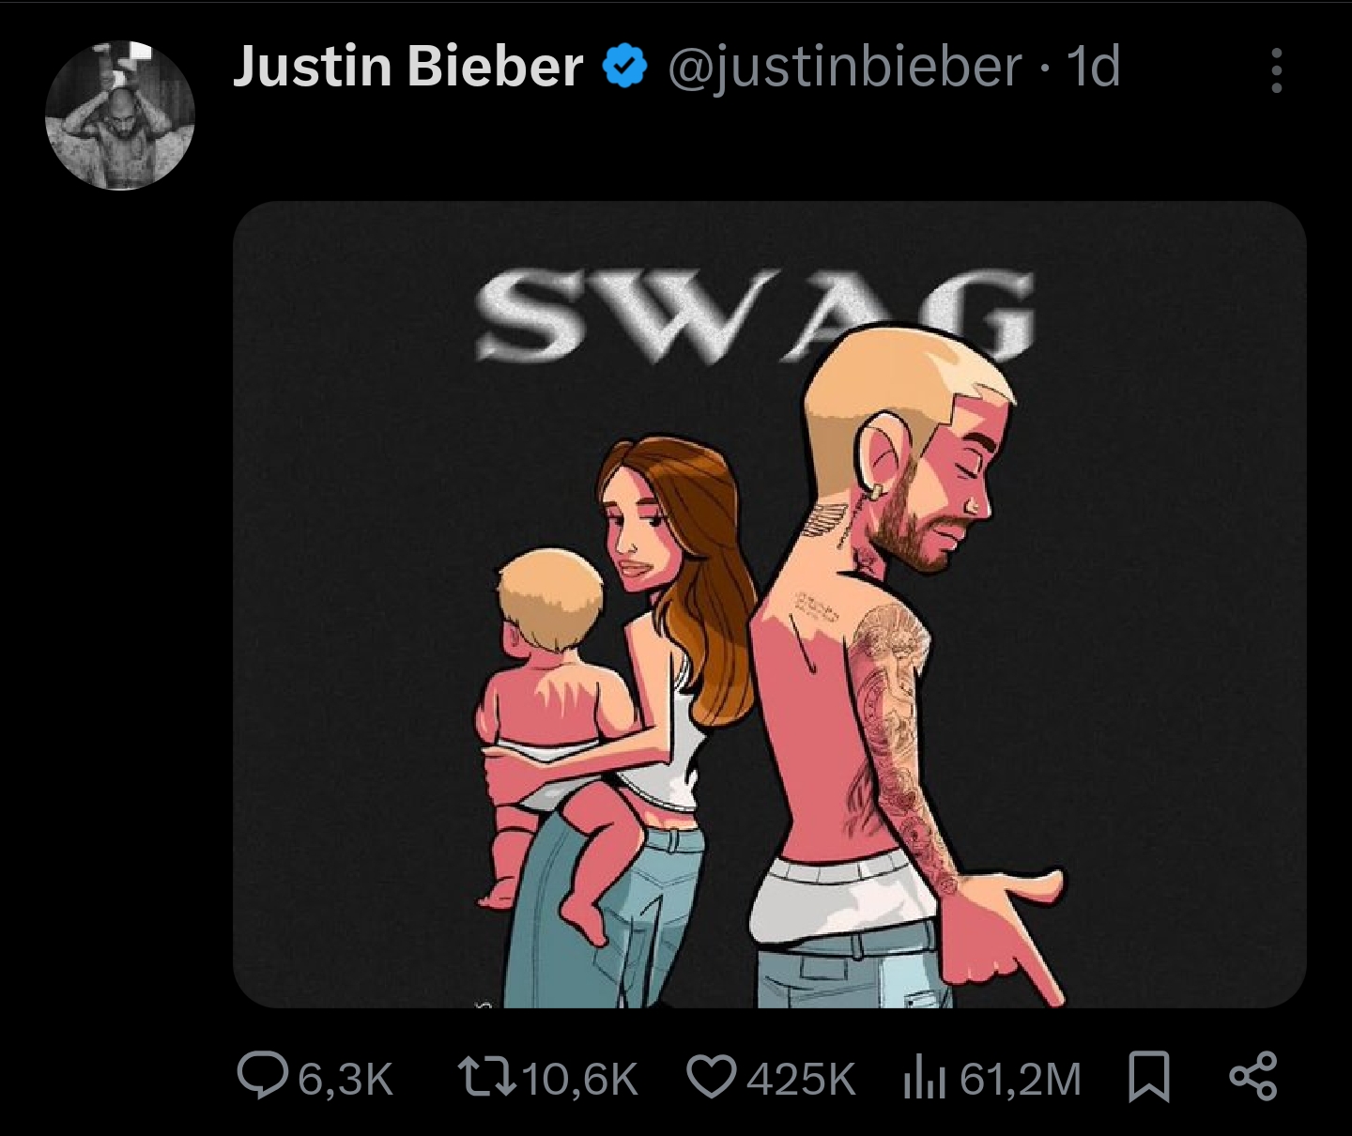Viewport: 1352px width, 1136px height.
Task: Repost the tweet via the retweet icon
Action: tap(485, 1078)
